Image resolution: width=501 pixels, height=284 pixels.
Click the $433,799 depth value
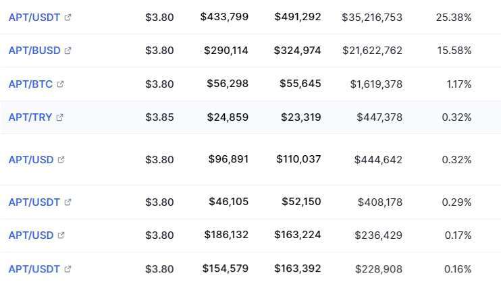pyautogui.click(x=224, y=17)
